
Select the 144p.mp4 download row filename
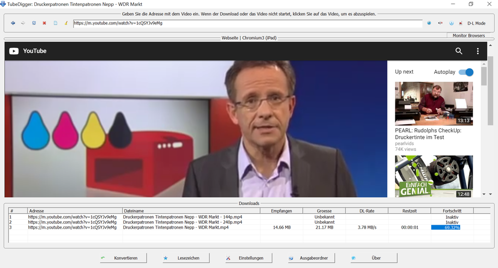coord(183,217)
